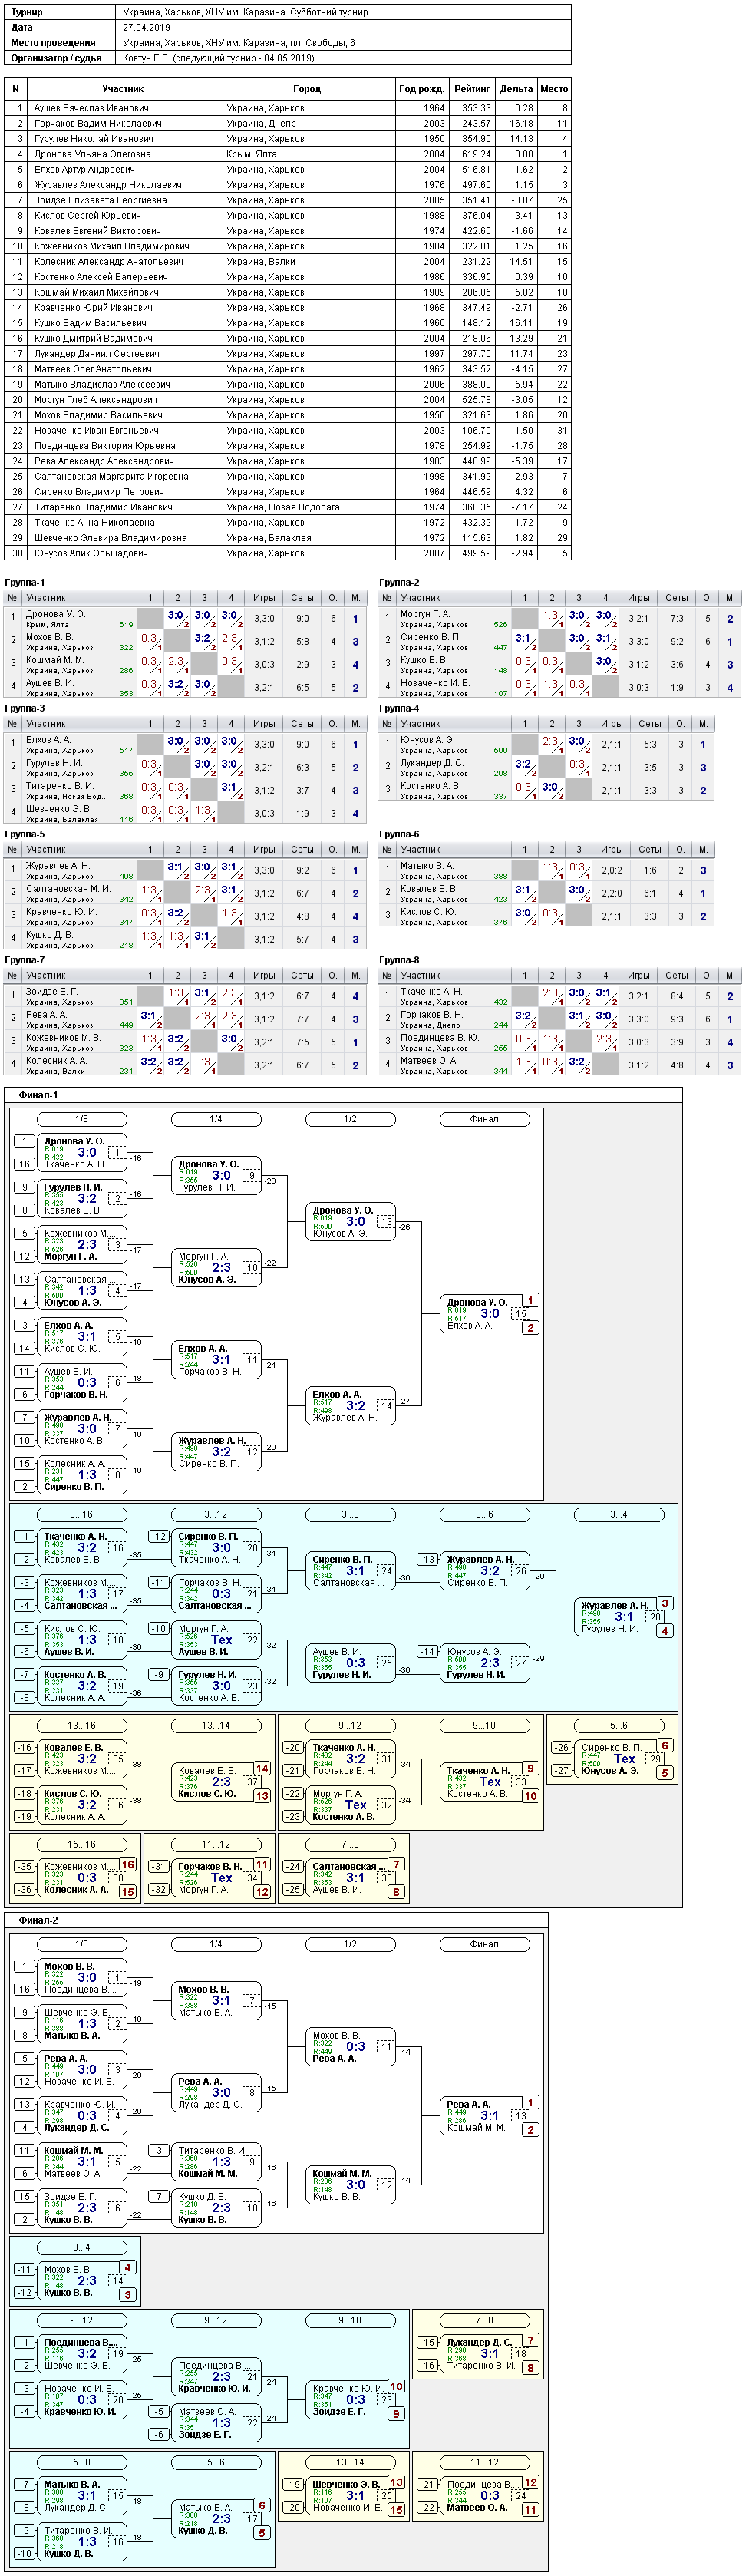This screenshot has width=749, height=2576.
Task: Click the tournament name ending 'Субботний турнир'
Action: click(245, 12)
